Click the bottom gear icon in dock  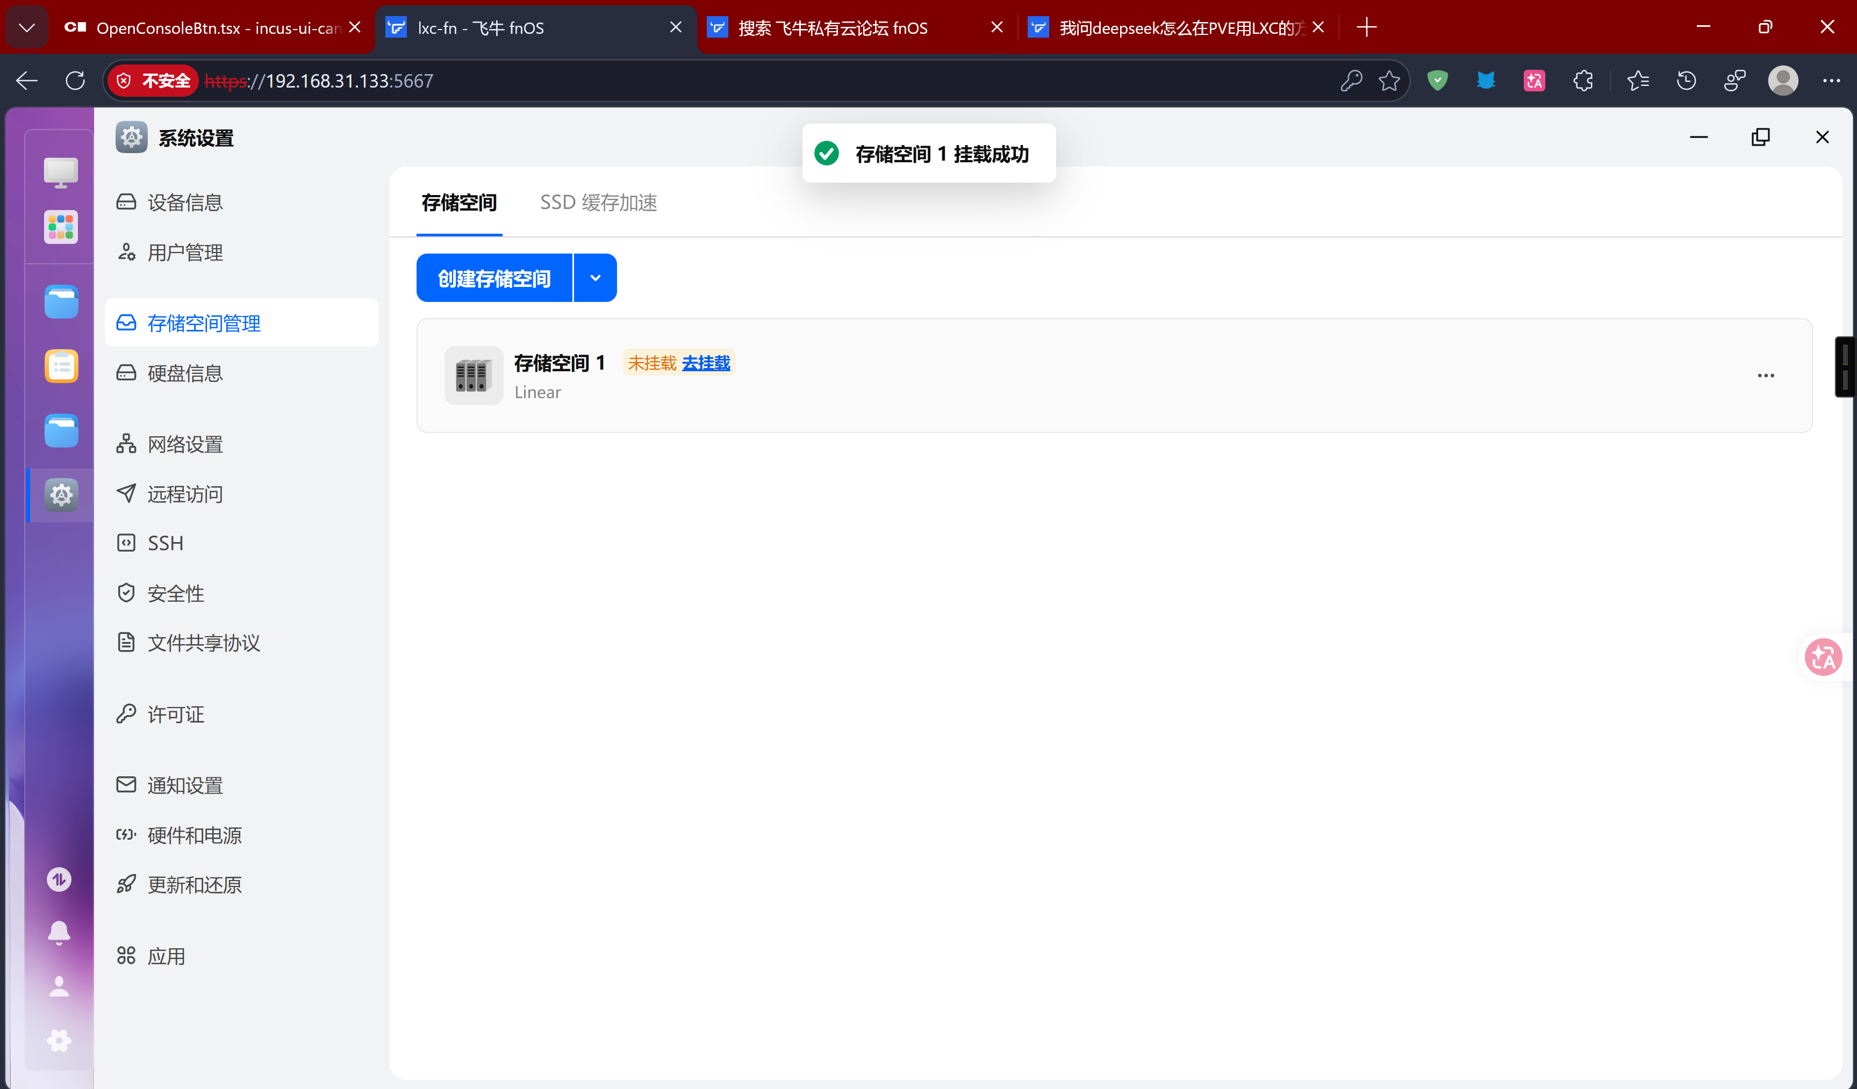[x=59, y=1040]
